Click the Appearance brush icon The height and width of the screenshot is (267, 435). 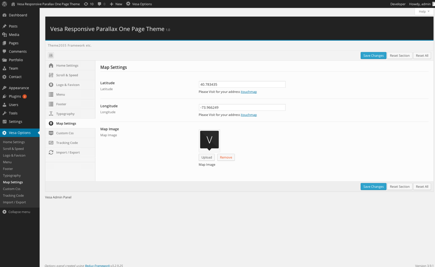(4, 88)
